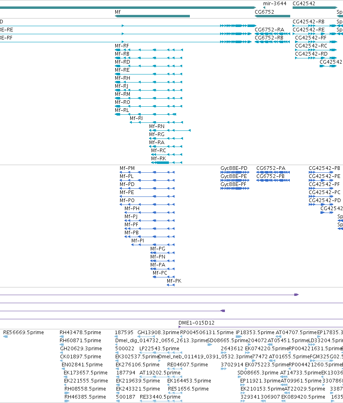Select the Mf gene label in gene track
The width and height of the screenshot is (343, 403).
pyautogui.click(x=118, y=12)
